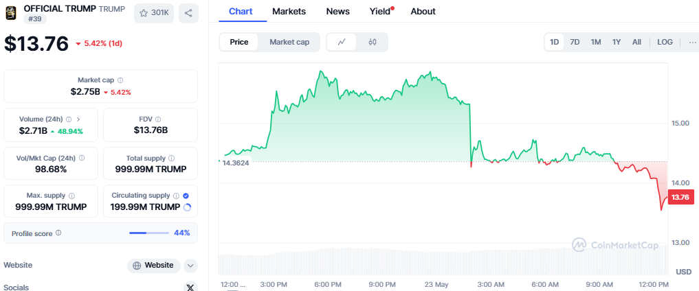Click the Profile score 44% bar
Screen dimensions: 699x291
click(149, 233)
